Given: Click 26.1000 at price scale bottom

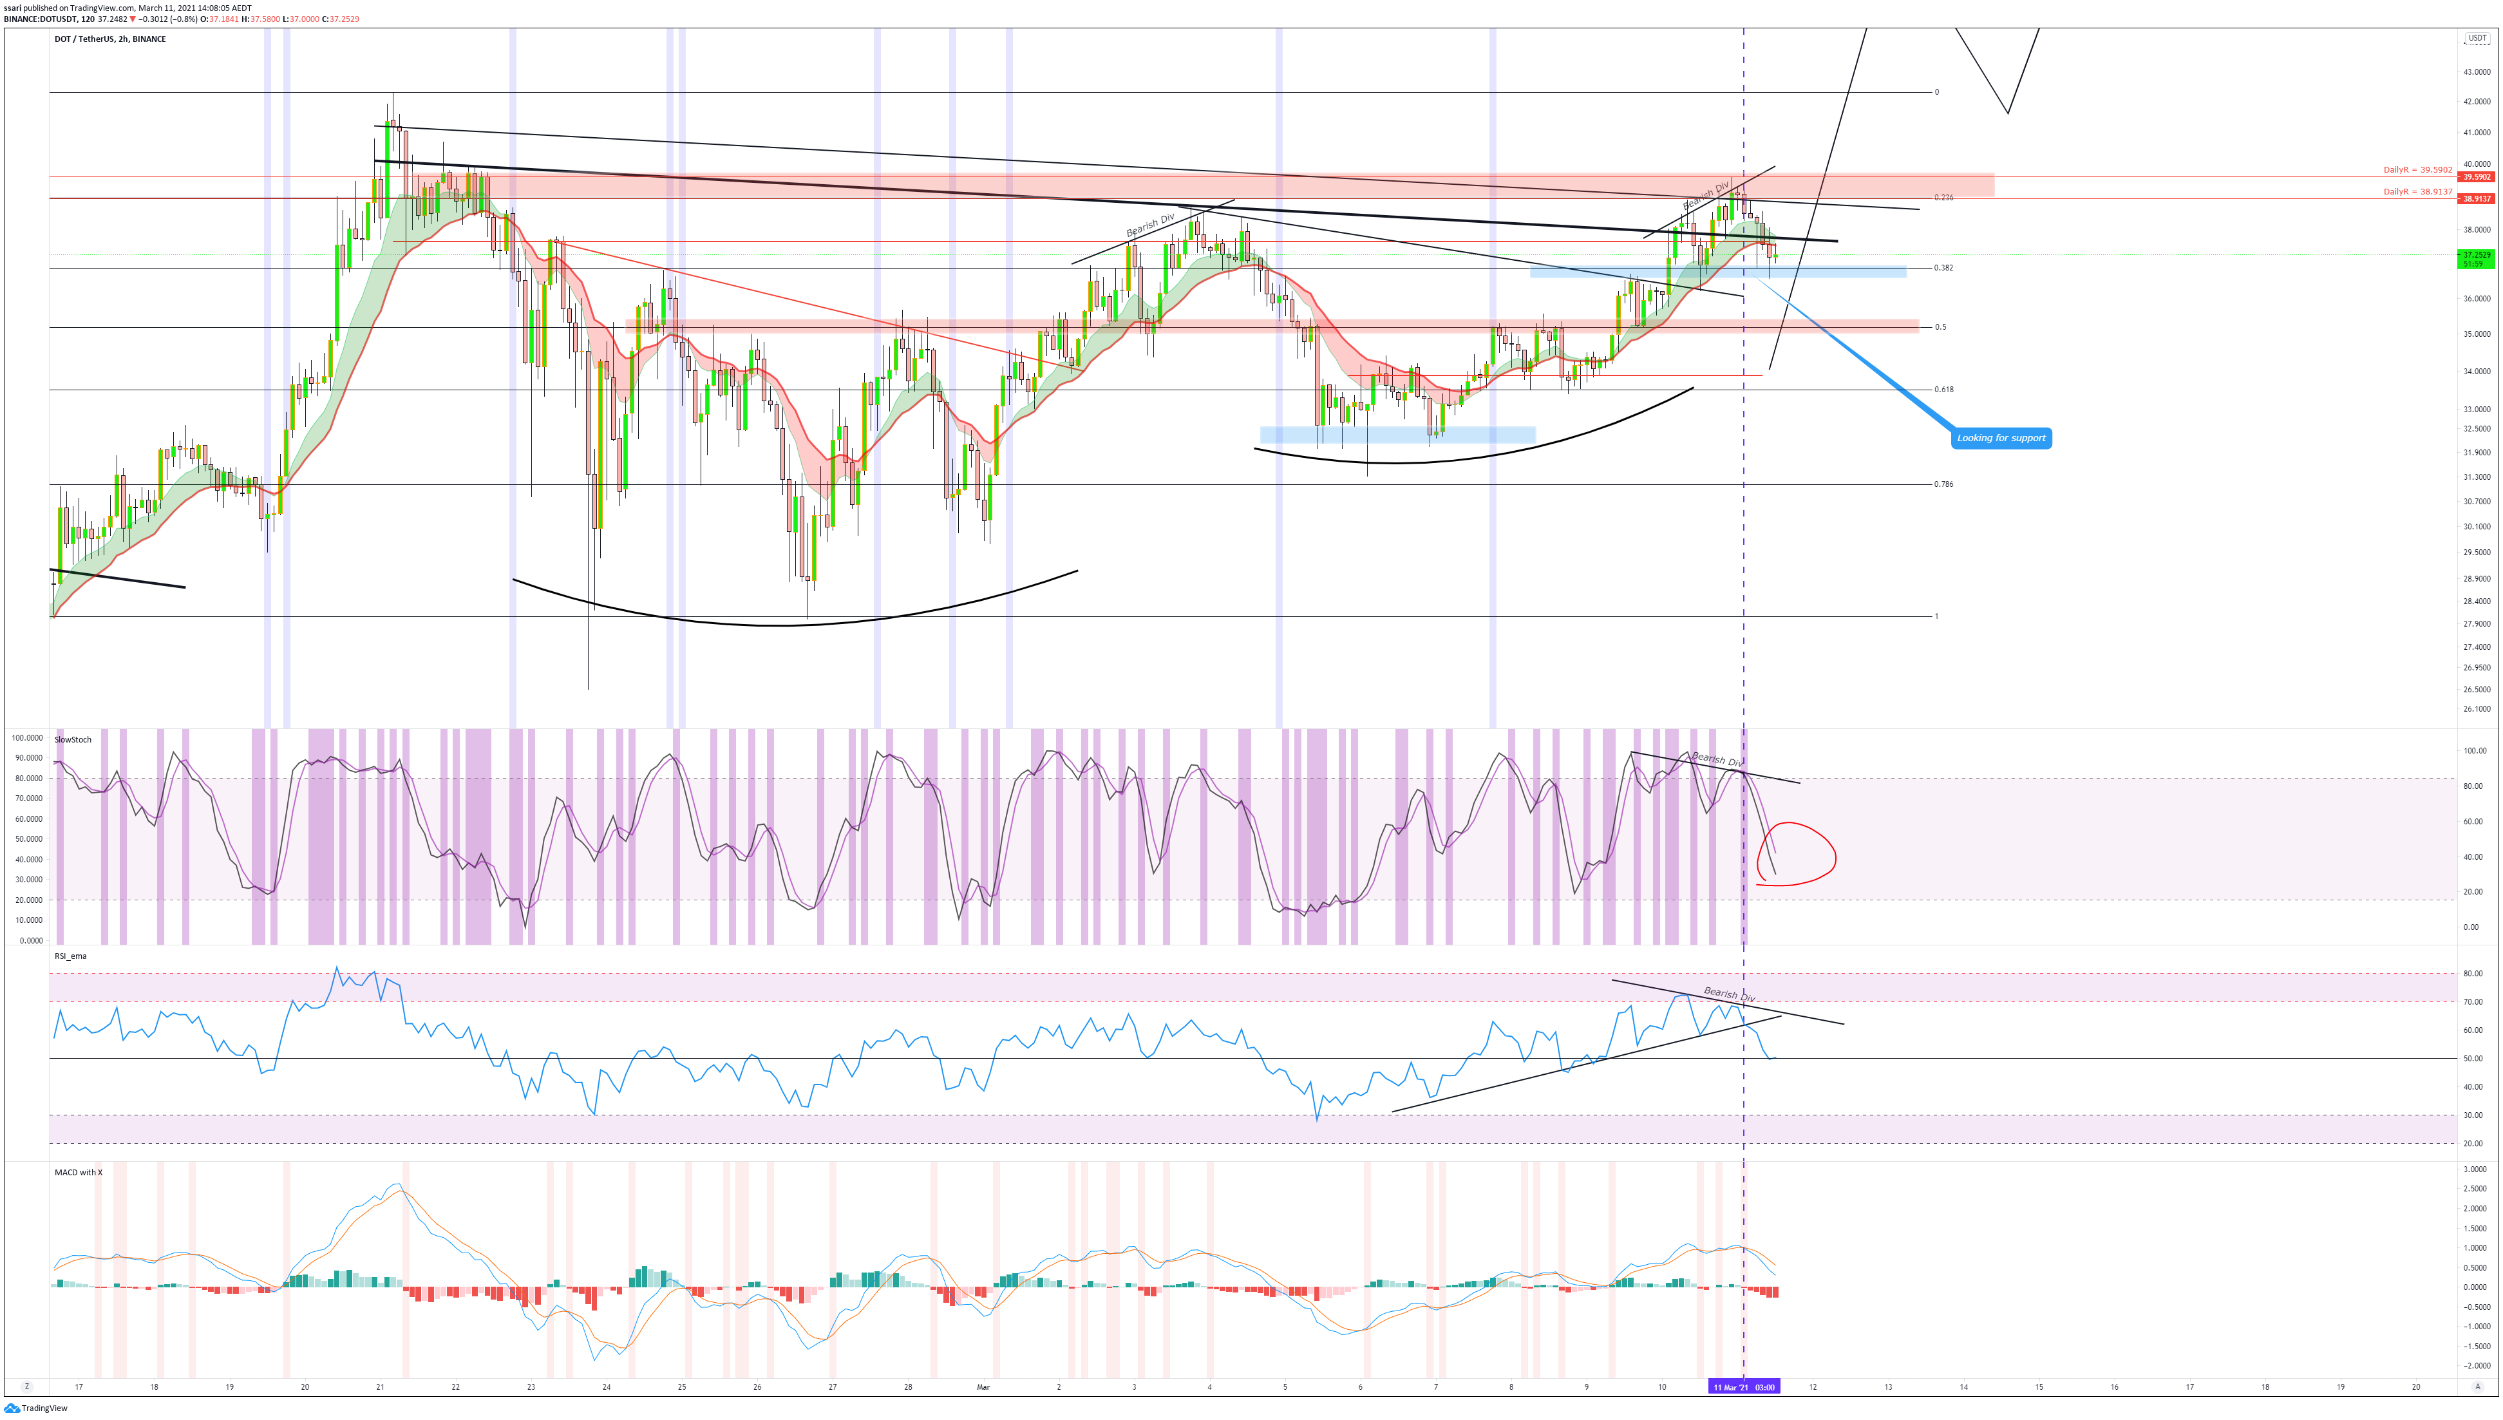Looking at the screenshot, I should click(x=2477, y=709).
